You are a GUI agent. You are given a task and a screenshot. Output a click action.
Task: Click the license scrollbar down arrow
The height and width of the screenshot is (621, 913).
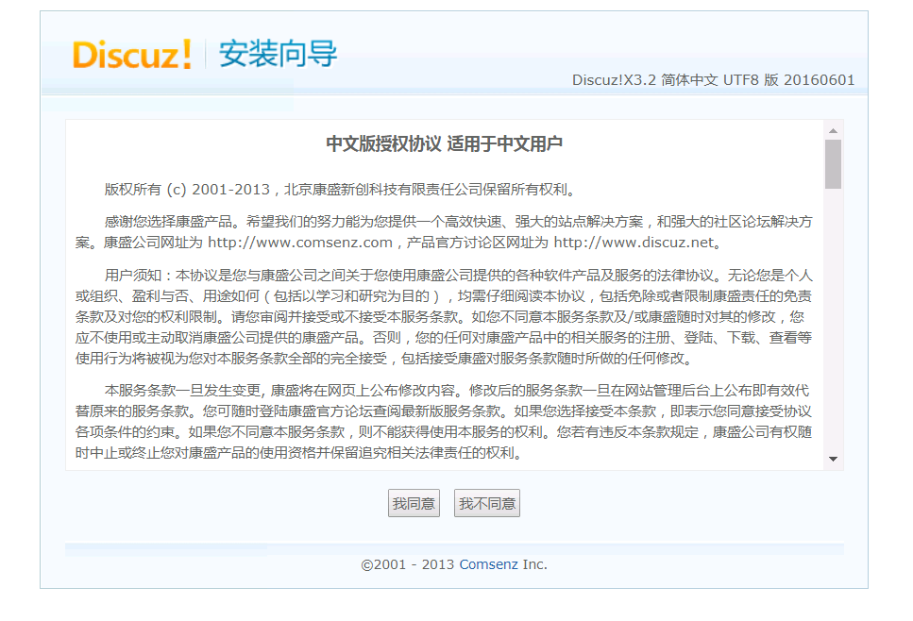(834, 460)
